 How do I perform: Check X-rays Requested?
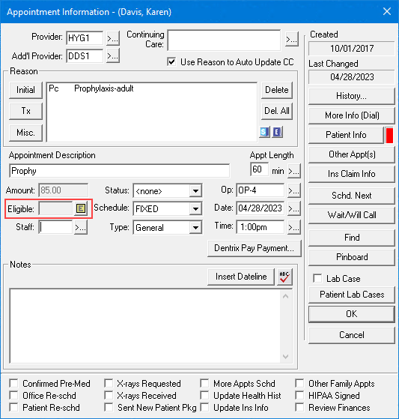(109, 384)
